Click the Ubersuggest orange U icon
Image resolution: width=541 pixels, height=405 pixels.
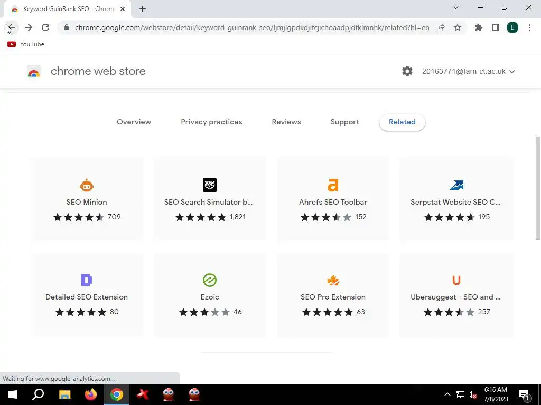[456, 280]
